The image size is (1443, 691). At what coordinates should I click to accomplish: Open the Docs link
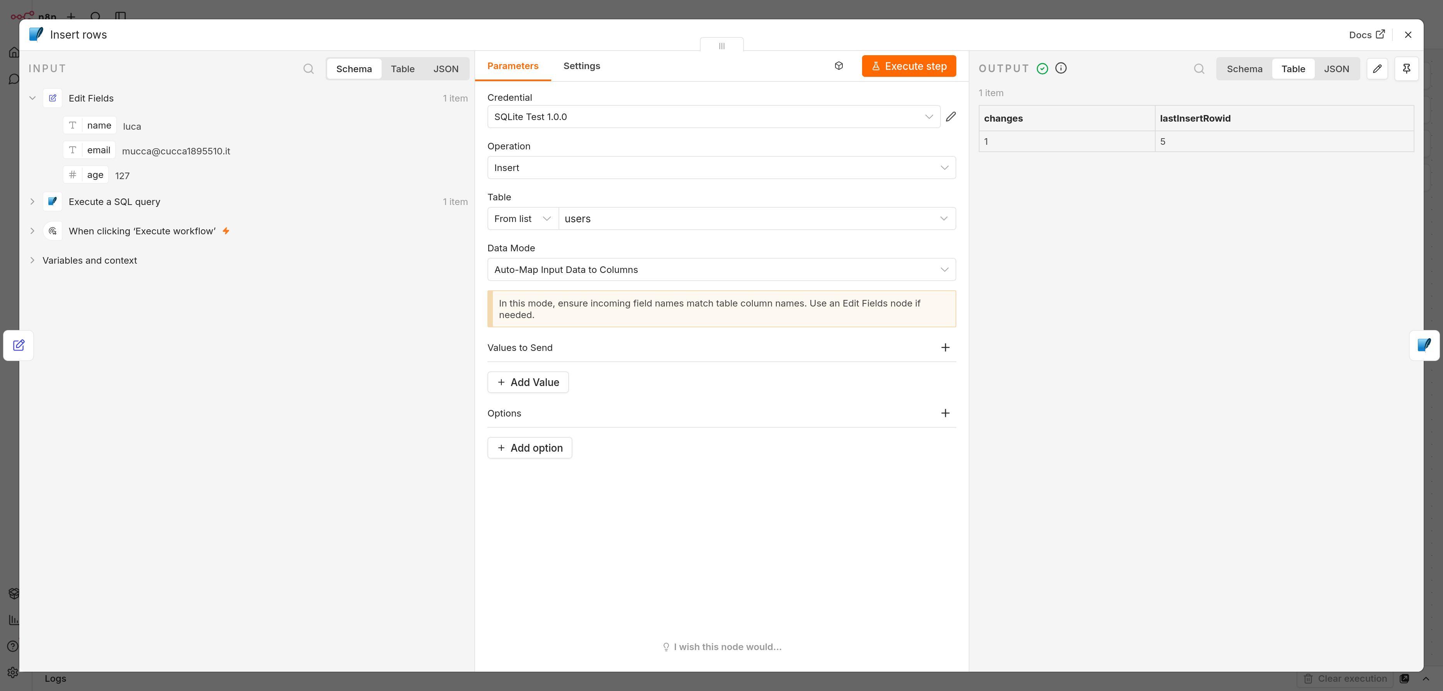tap(1366, 35)
